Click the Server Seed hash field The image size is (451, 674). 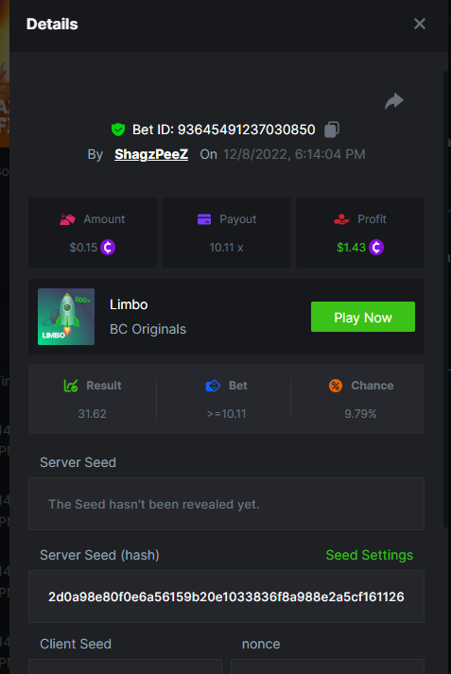point(226,596)
